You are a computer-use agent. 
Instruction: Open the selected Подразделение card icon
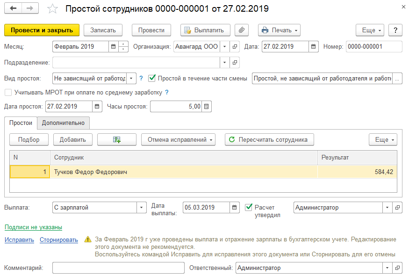tap(235, 63)
